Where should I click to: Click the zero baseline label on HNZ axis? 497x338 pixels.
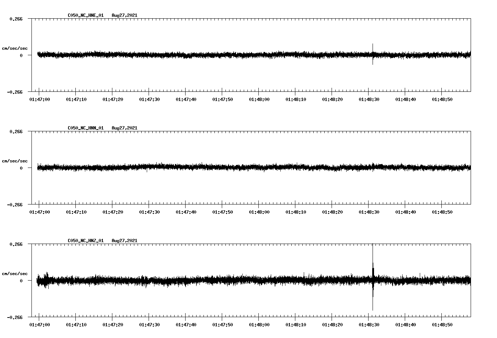click(21, 281)
